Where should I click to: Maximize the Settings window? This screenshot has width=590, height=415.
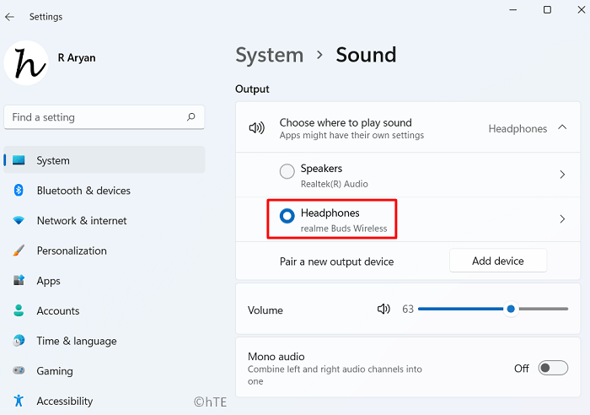click(x=548, y=10)
